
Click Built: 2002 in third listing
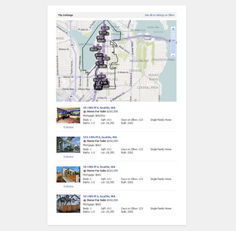click(x=127, y=182)
